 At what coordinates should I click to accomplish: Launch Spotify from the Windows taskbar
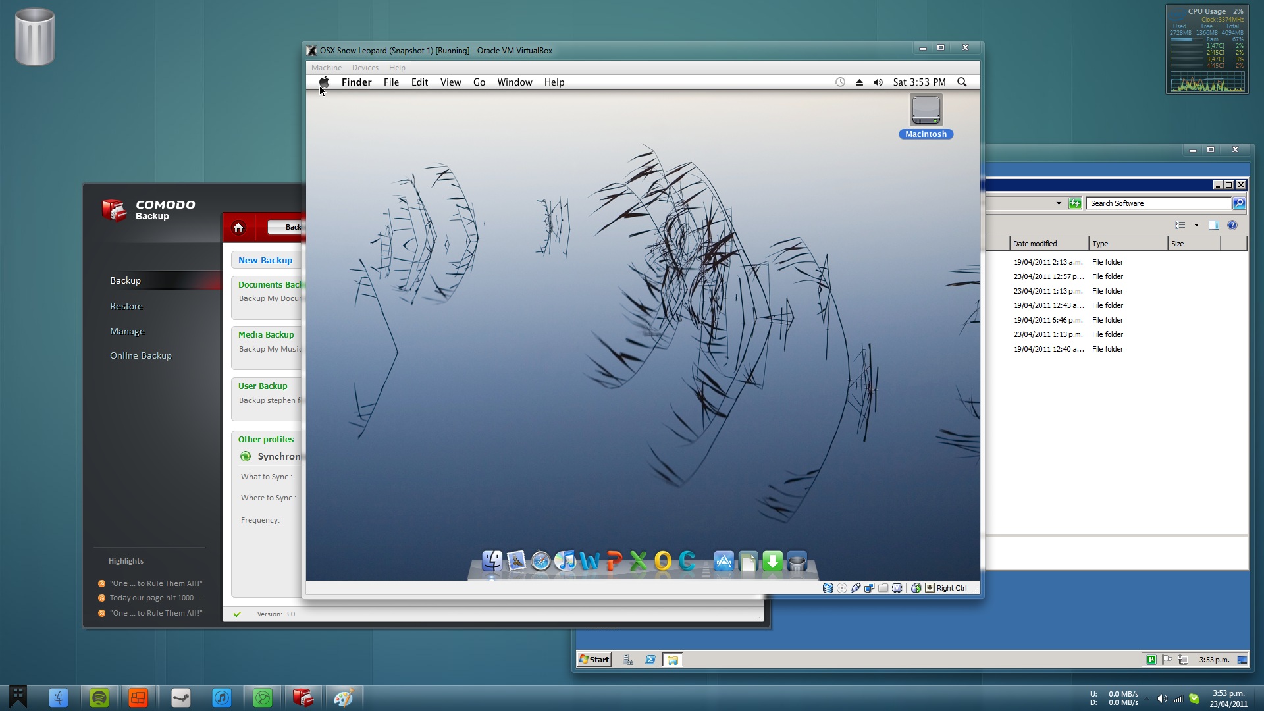click(x=99, y=698)
